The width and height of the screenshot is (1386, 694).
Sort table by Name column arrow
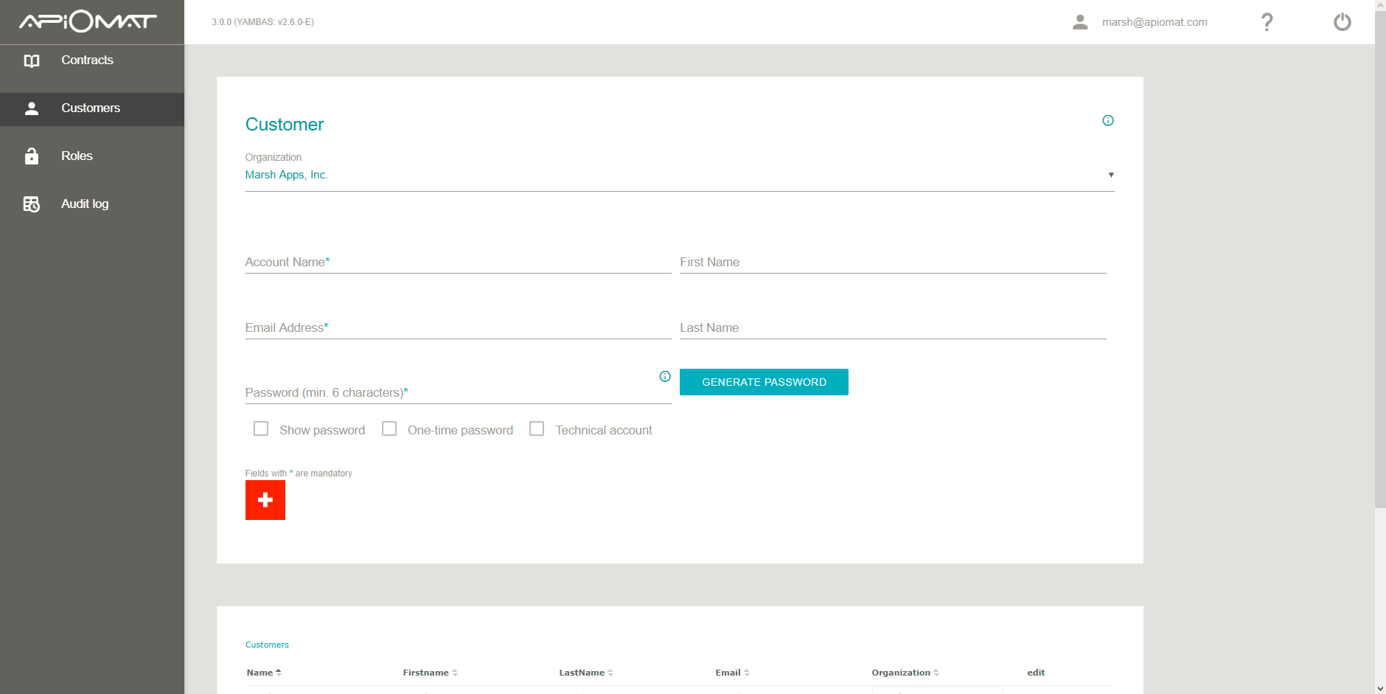tap(279, 673)
